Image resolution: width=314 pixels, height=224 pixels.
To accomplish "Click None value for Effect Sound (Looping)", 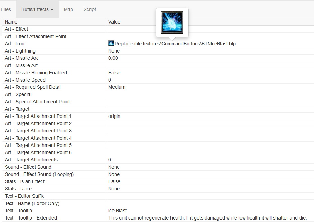I will 114,174.
